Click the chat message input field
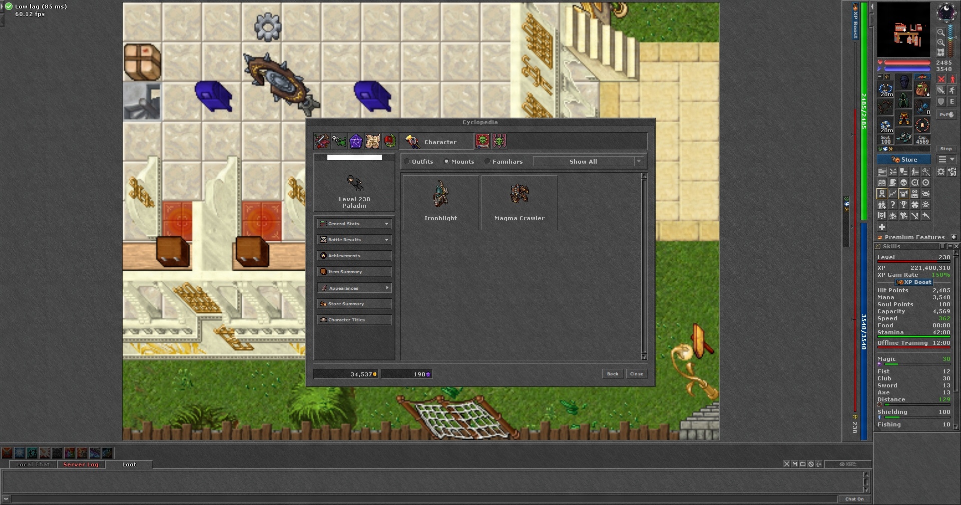The image size is (961, 505). 424,499
